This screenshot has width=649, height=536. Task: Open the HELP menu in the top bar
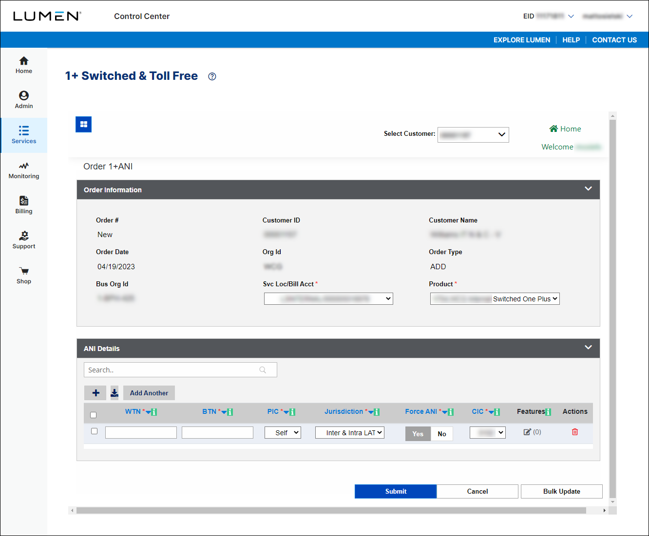point(571,39)
